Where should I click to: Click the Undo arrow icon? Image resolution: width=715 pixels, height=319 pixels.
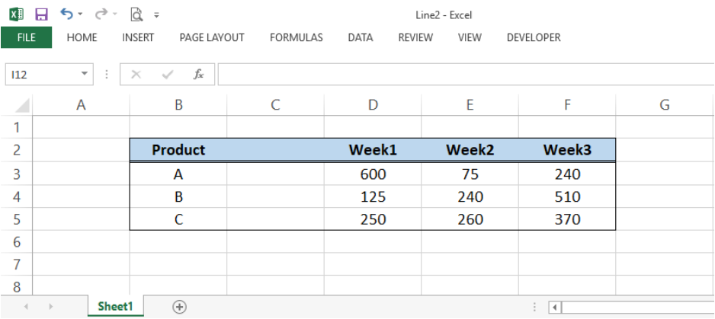(x=66, y=14)
